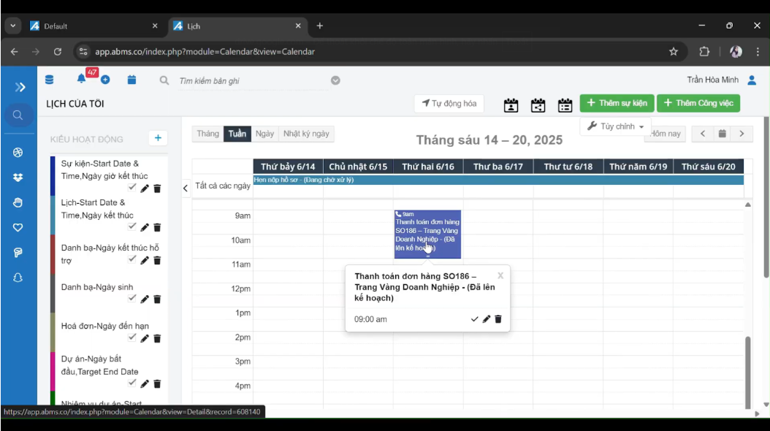Select the shared calendar view icon
The height and width of the screenshot is (431, 770).
pyautogui.click(x=537, y=105)
